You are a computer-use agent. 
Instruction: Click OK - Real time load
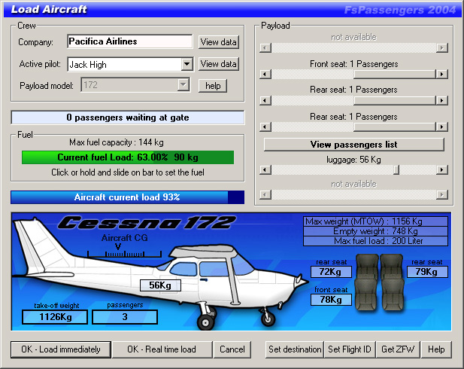point(162,349)
